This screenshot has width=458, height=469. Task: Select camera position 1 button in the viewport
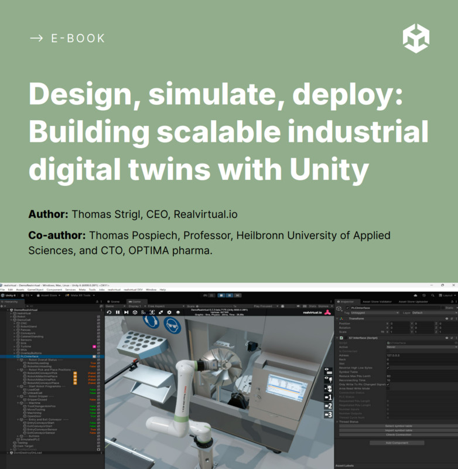(329, 397)
